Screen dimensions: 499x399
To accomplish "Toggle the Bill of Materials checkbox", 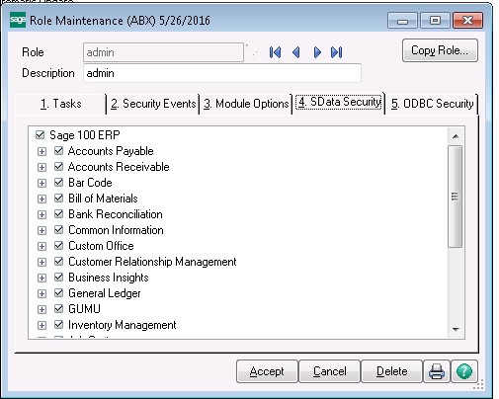I will tap(58, 199).
